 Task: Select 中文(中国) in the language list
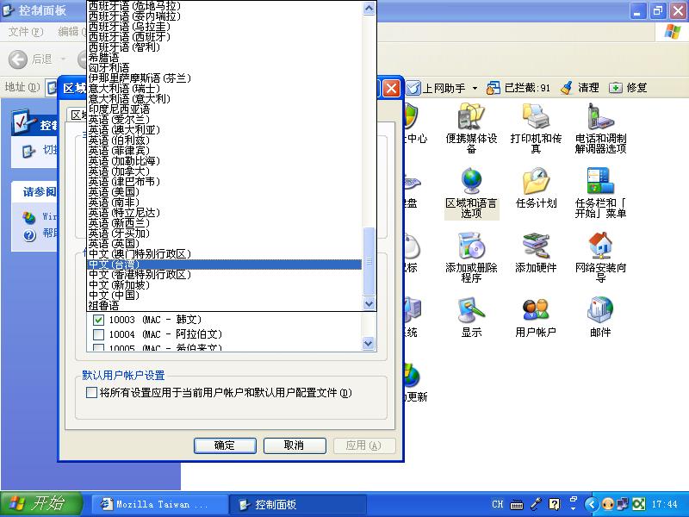[x=114, y=295]
